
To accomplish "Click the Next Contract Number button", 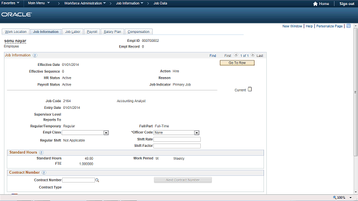I will tap(183, 180).
